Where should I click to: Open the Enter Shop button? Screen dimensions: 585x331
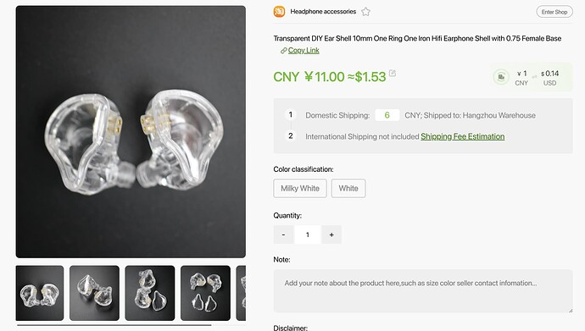[554, 12]
